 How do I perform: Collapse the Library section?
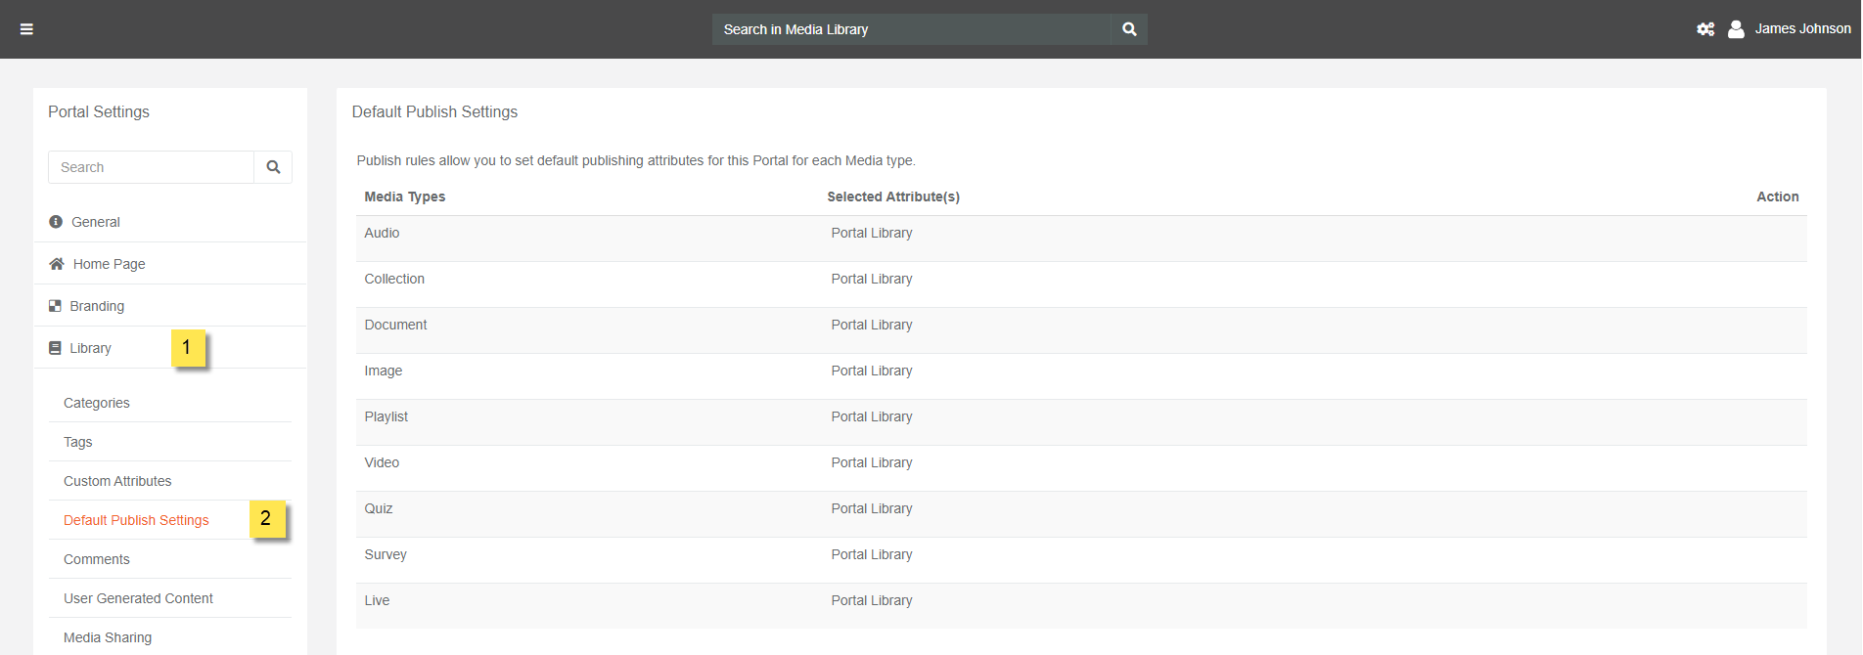click(90, 348)
